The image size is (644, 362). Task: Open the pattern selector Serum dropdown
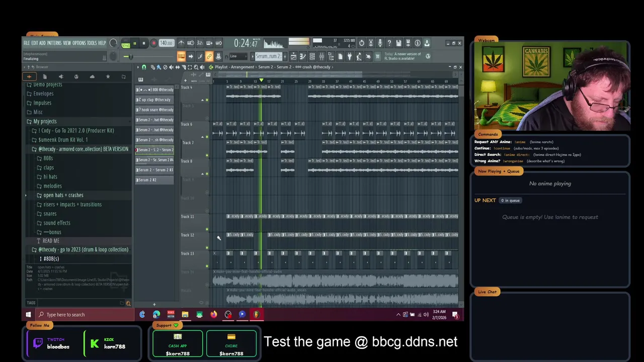point(269,56)
